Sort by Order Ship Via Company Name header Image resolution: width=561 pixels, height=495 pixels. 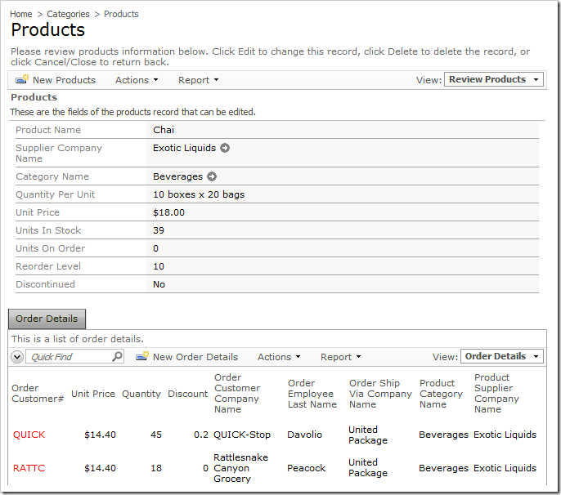click(x=381, y=394)
